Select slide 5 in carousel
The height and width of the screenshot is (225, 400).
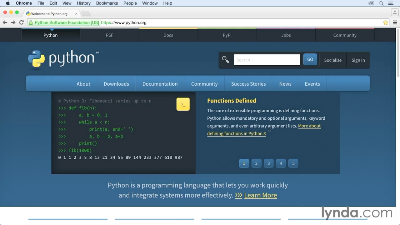(293, 163)
